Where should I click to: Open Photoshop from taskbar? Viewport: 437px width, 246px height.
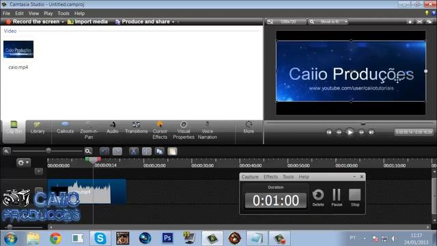[x=167, y=238]
